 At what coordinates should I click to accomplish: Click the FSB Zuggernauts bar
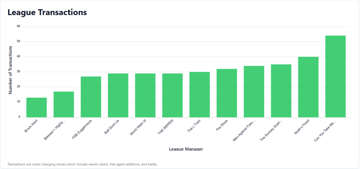click(x=91, y=97)
